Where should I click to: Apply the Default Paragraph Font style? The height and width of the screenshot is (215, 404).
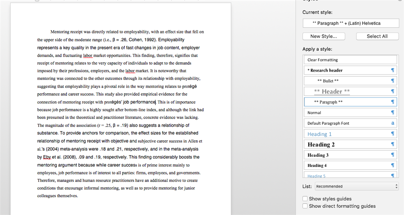(350, 123)
